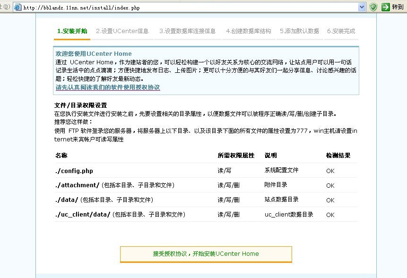407x278 pixels.
Task: Click 读/写/删 permission in ./data/ row
Action: (229, 200)
